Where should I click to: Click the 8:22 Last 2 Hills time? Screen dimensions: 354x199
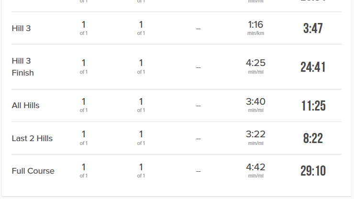coord(313,138)
